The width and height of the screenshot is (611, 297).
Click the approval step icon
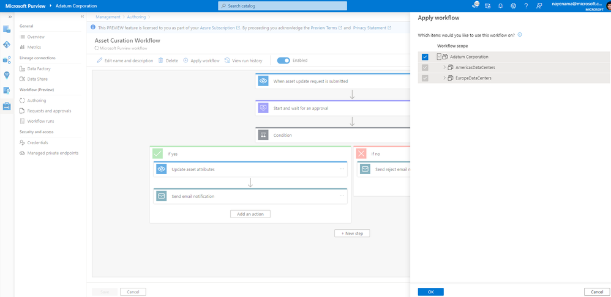click(x=263, y=108)
